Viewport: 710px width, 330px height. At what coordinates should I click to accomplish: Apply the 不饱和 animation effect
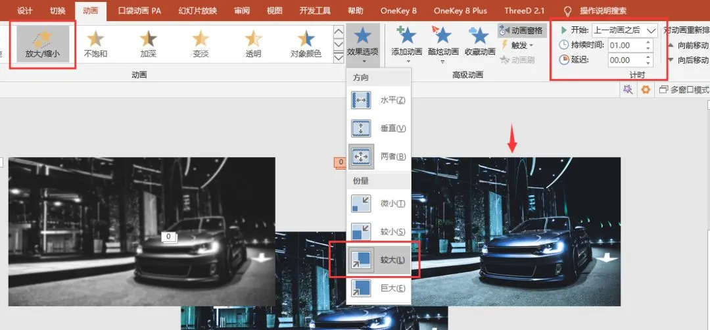(95, 44)
